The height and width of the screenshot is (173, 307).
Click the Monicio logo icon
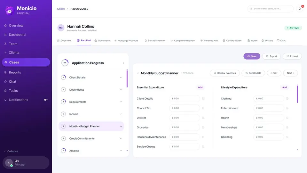(10, 11)
